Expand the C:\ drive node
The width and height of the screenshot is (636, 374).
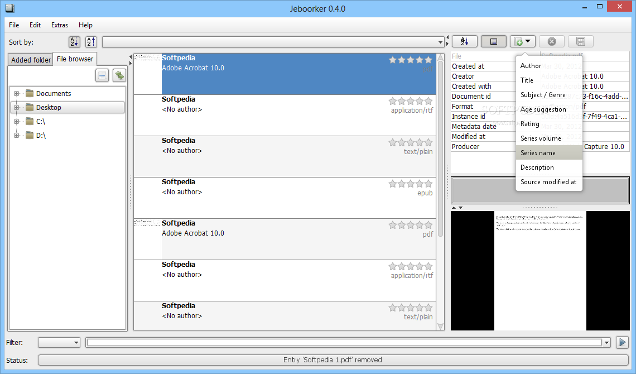[x=16, y=121]
